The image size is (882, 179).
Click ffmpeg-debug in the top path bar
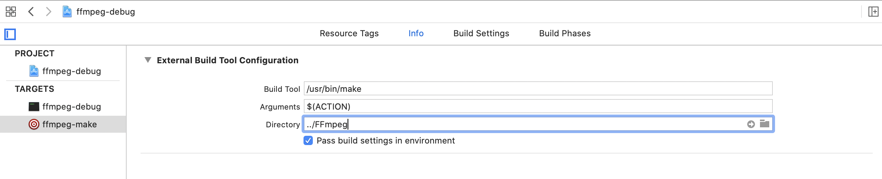(x=105, y=12)
